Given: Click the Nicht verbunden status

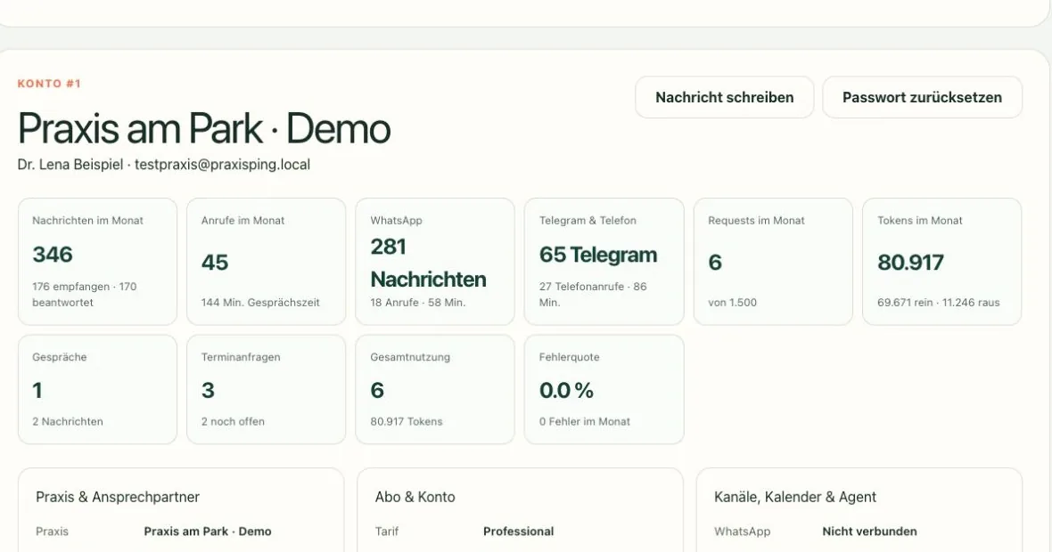Looking at the screenshot, I should (x=869, y=532).
